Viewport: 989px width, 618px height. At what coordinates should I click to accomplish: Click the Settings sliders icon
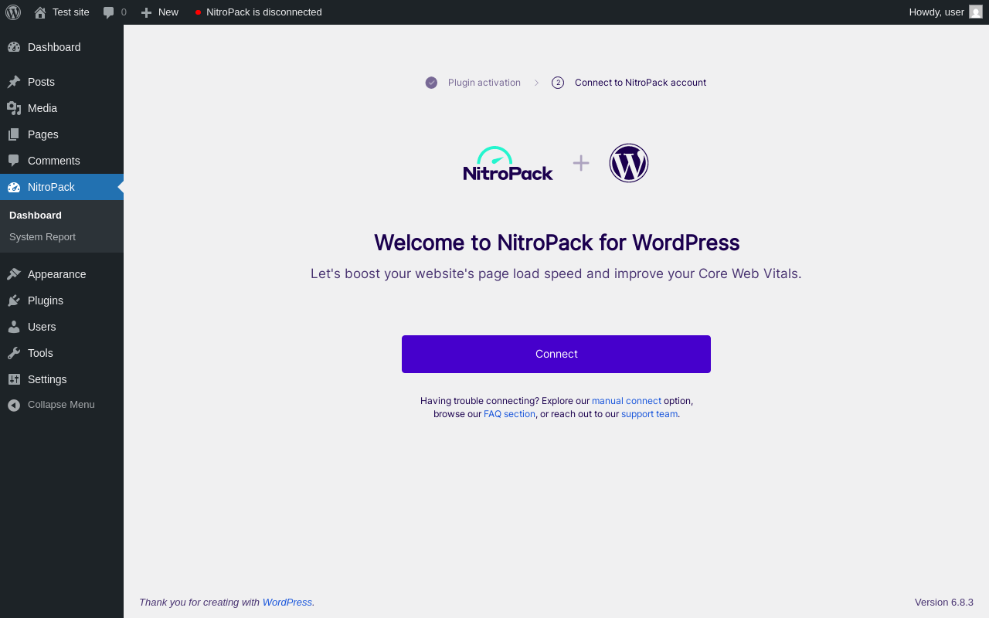click(x=14, y=379)
